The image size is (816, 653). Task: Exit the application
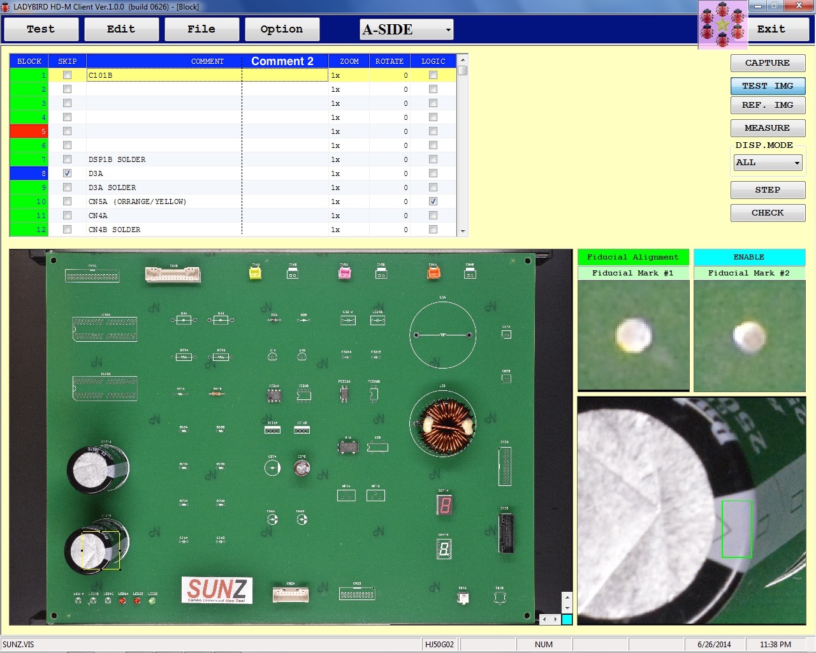click(x=771, y=29)
